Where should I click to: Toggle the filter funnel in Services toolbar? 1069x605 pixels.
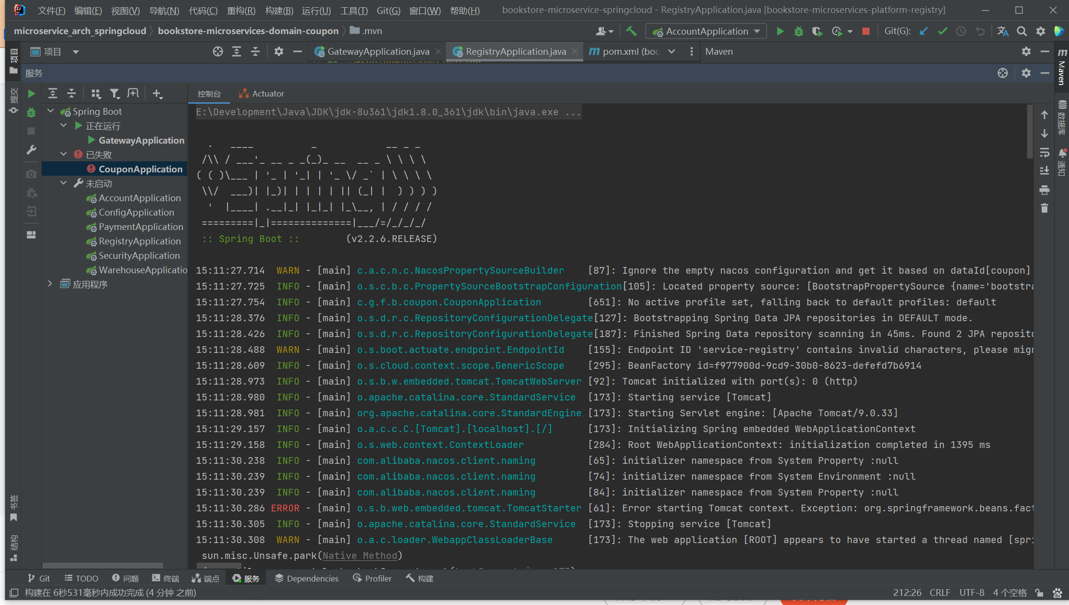click(114, 94)
